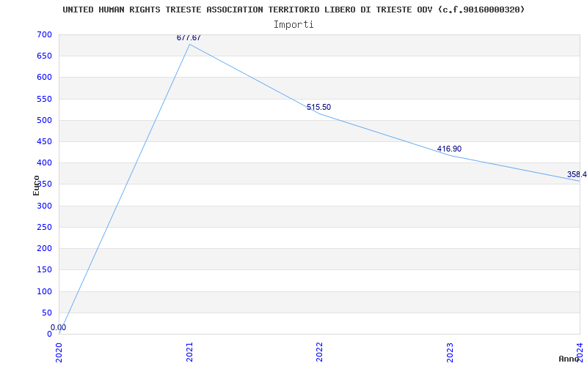Click the x-axis label 2024
This screenshot has height=366, width=587.
click(x=580, y=352)
